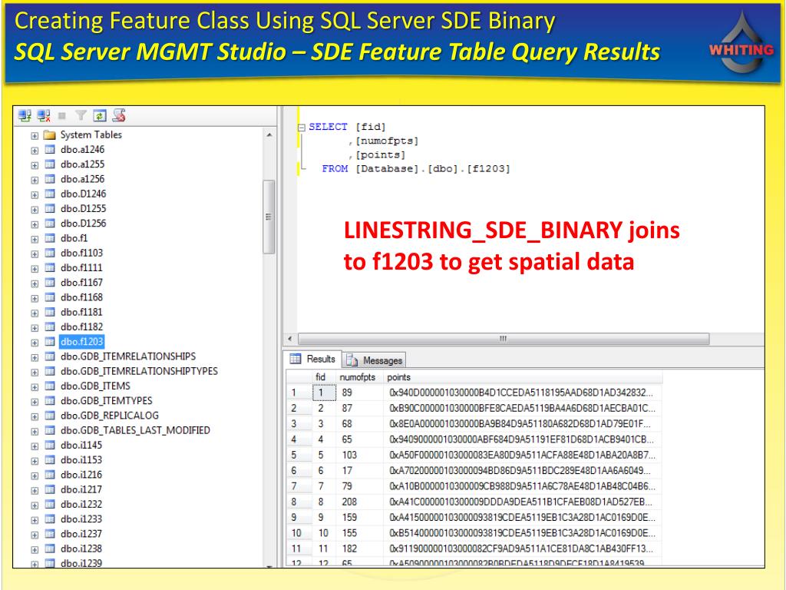
Task: Click the System Tables folder icon
Action: (x=49, y=135)
